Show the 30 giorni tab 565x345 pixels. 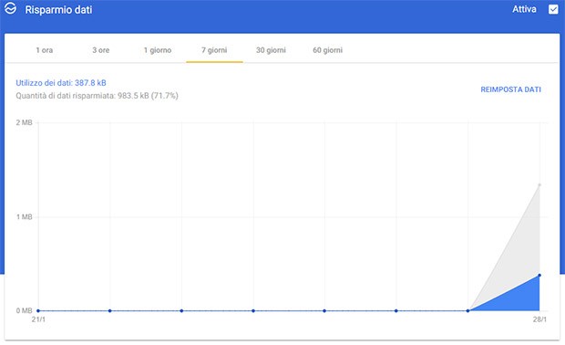point(271,50)
